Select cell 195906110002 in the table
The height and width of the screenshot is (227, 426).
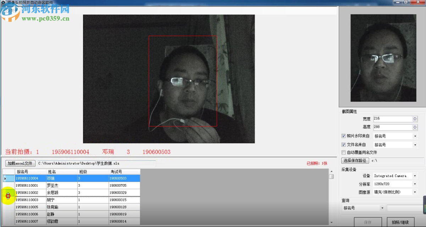(x=31, y=193)
